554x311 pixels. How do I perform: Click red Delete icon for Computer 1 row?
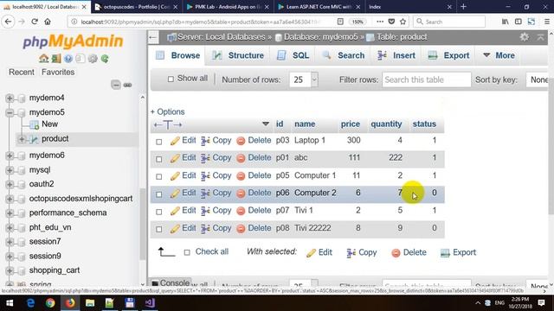click(241, 176)
